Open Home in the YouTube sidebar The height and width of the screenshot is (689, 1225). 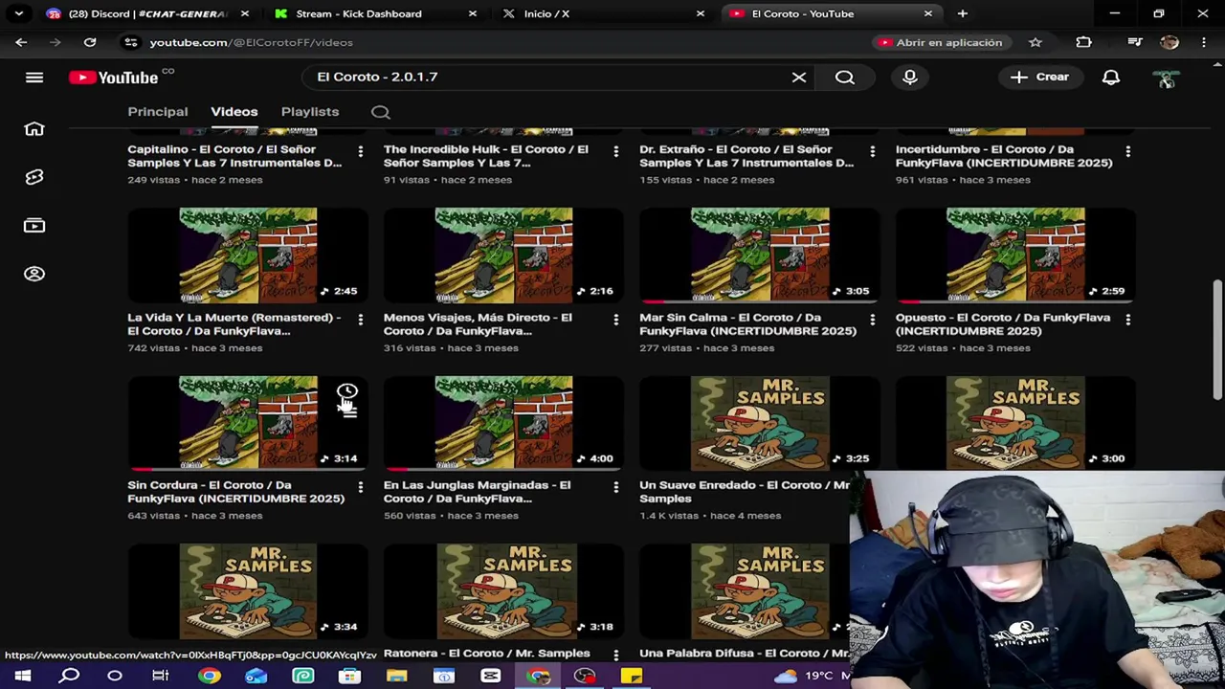[x=34, y=129]
